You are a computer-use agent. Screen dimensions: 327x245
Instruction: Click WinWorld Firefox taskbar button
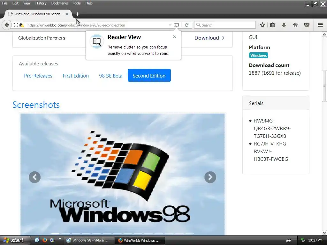click(x=140, y=241)
